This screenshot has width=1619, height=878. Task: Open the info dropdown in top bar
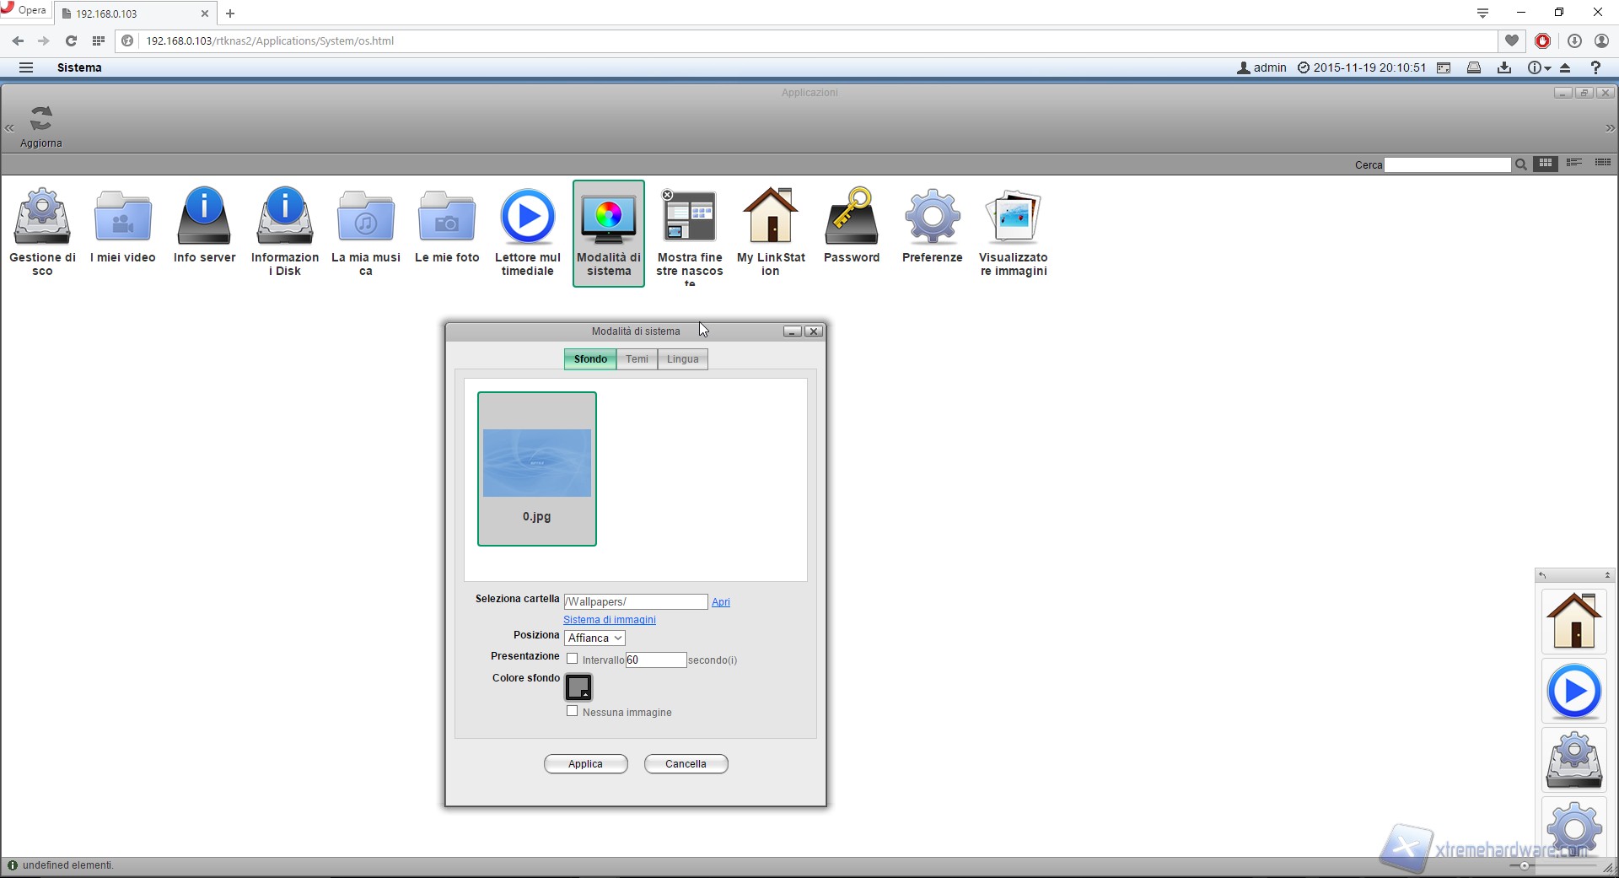1539,67
